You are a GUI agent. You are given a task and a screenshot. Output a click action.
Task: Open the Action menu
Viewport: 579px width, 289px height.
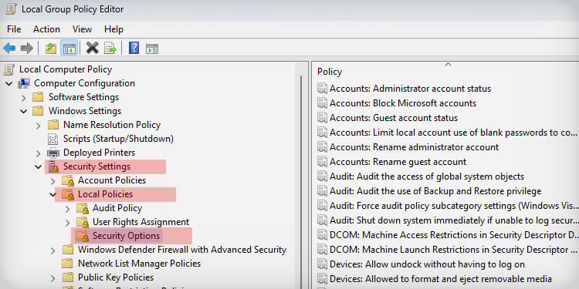[x=46, y=29]
